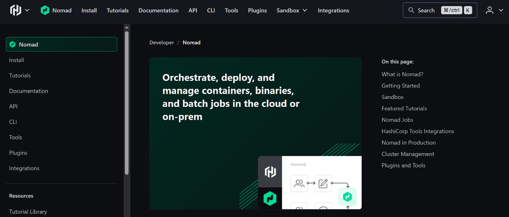509x217 pixels.
Task: Open Documentation in the sidebar
Action: 29,91
